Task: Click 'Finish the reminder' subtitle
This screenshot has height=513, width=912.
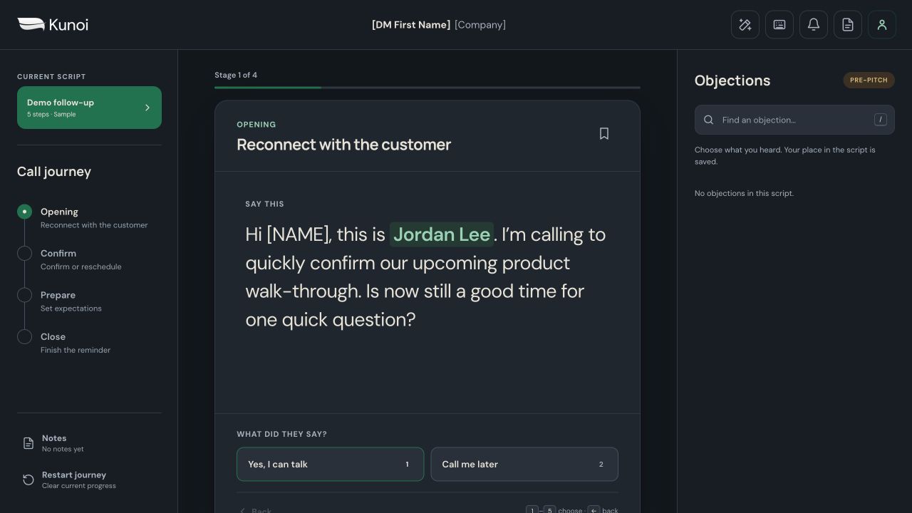Action: coord(76,350)
